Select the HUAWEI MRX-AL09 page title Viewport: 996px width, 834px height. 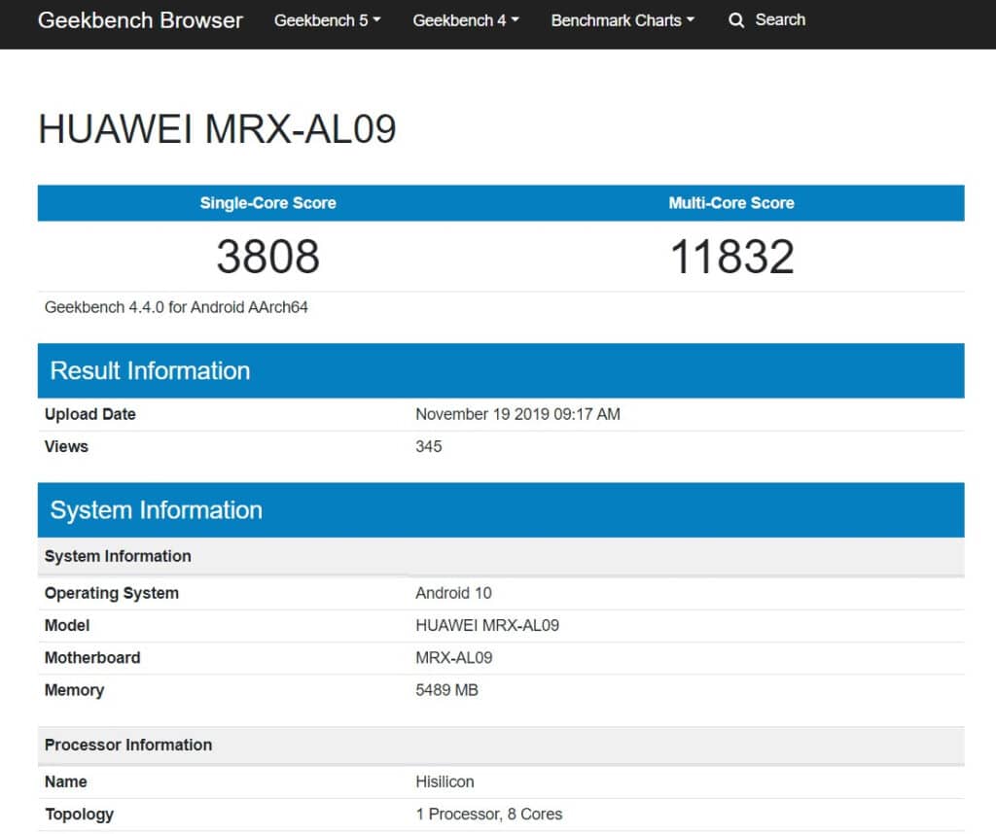[x=217, y=129]
